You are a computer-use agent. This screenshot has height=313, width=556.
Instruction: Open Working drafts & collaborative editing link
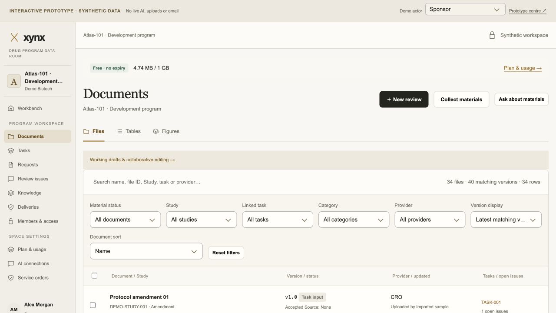pyautogui.click(x=132, y=160)
